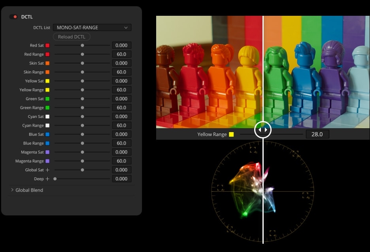Viewport: 370px width, 252px height.
Task: Click the red swatch beside Red Sat
Action: [x=47, y=45]
